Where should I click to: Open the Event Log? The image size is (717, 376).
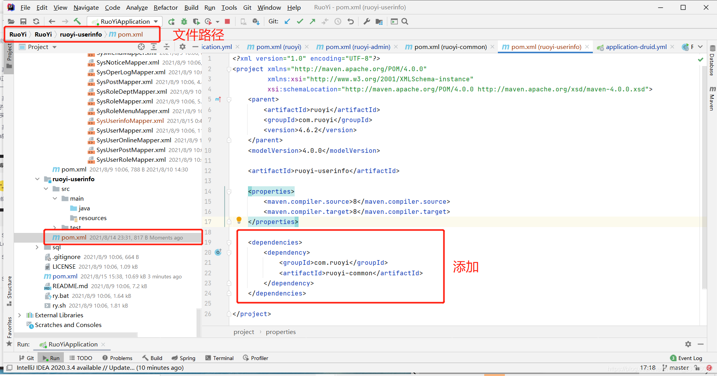(686, 358)
